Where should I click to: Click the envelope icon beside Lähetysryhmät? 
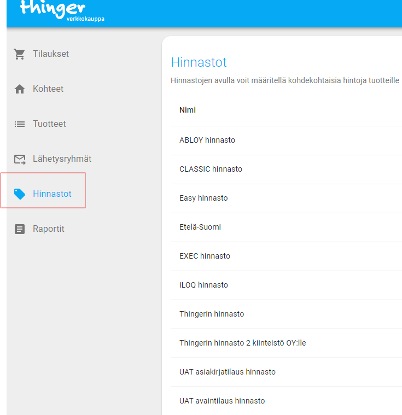(20, 159)
